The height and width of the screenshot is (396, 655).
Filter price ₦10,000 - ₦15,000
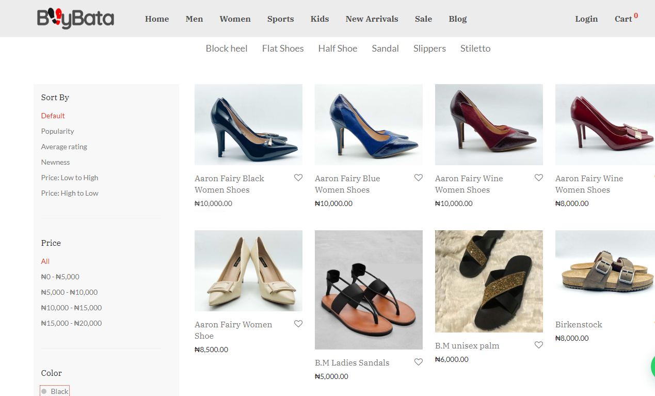click(71, 308)
